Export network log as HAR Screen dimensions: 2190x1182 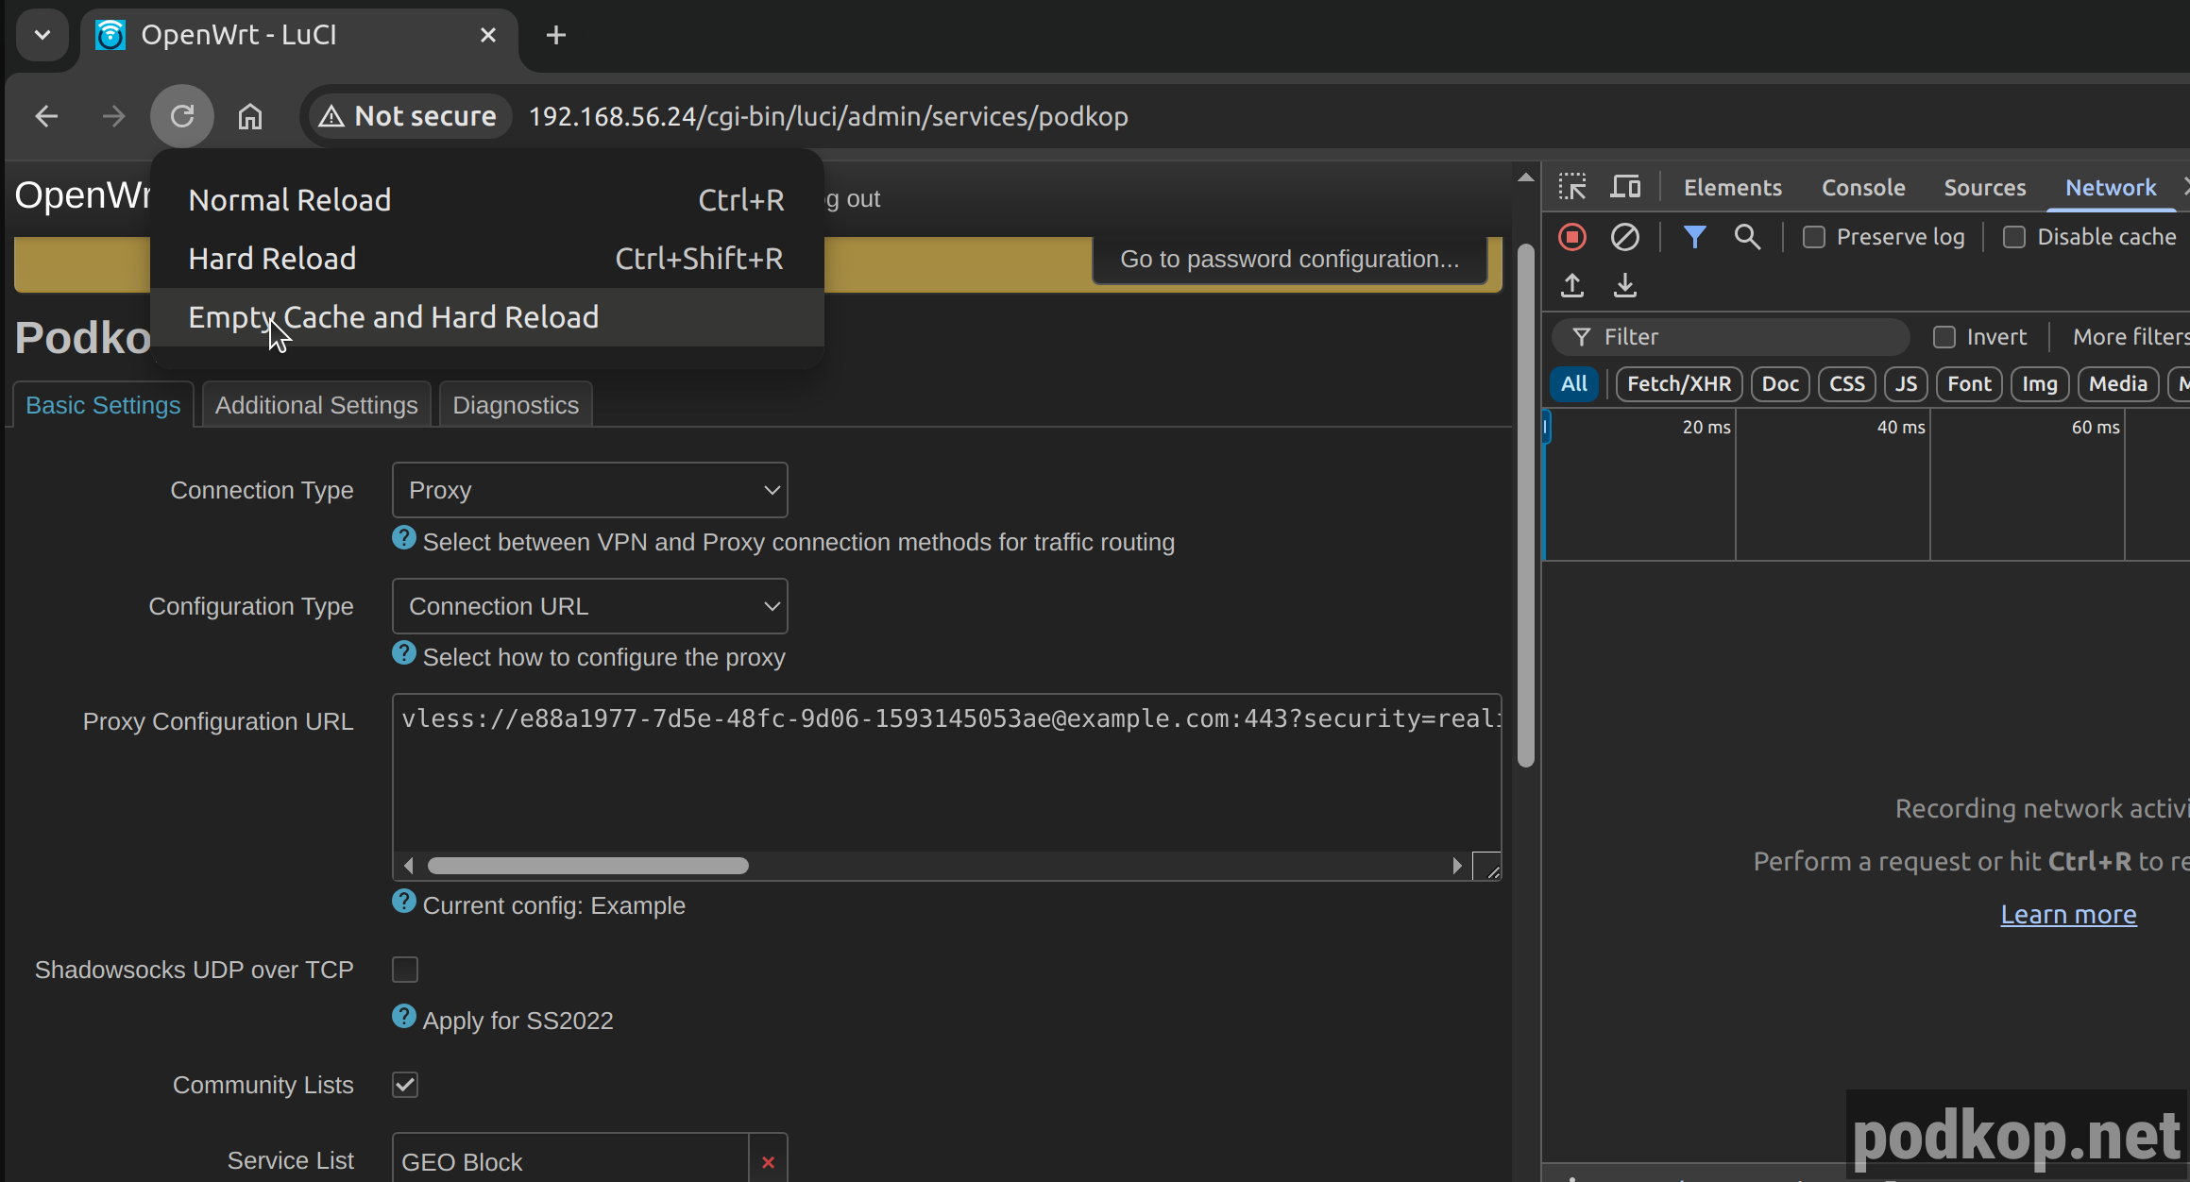coord(1625,285)
